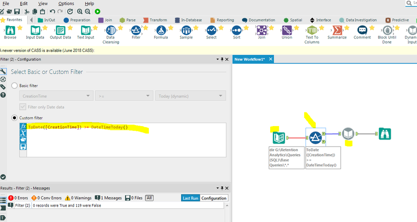The height and width of the screenshot is (222, 417).
Task: Select the Text To Columns tool
Action: click(312, 34)
